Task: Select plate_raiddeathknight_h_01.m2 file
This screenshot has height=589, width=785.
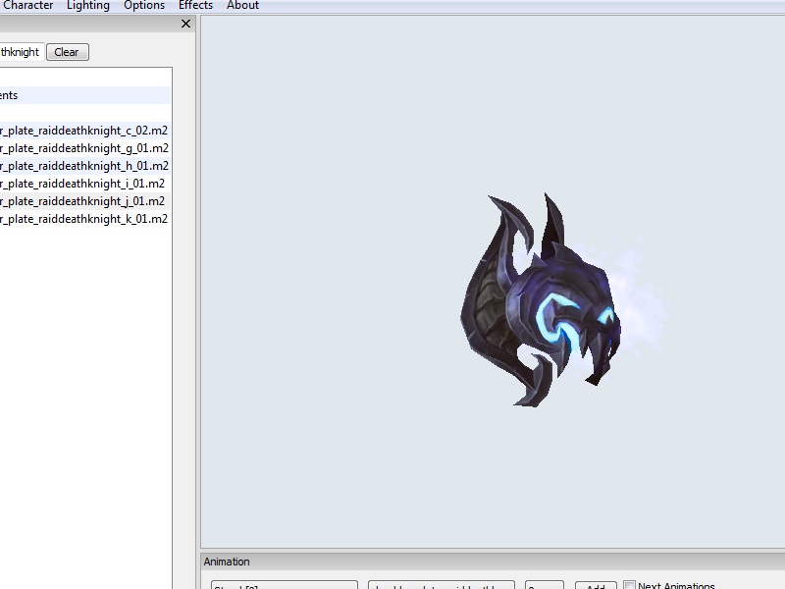Action: (85, 166)
